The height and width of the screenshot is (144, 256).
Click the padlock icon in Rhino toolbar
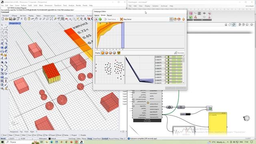click(x=85, y=19)
